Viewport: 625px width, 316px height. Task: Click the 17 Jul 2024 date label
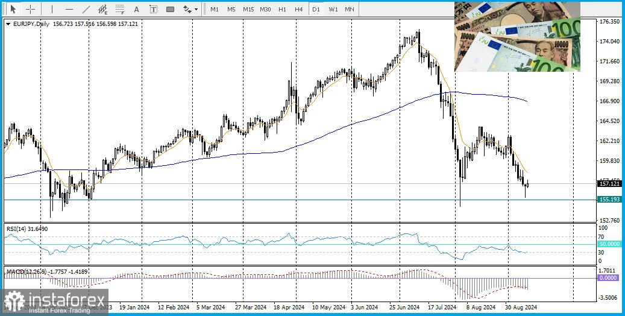tap(442, 308)
